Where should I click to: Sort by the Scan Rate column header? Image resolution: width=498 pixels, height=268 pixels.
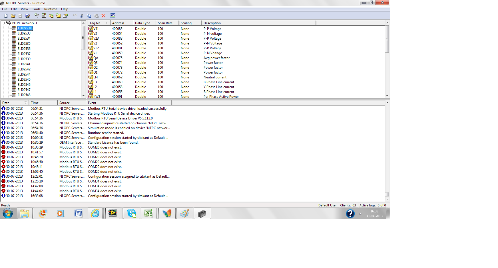pos(167,23)
